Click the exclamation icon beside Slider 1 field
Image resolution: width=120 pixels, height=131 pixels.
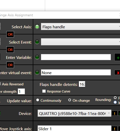click(114, 129)
